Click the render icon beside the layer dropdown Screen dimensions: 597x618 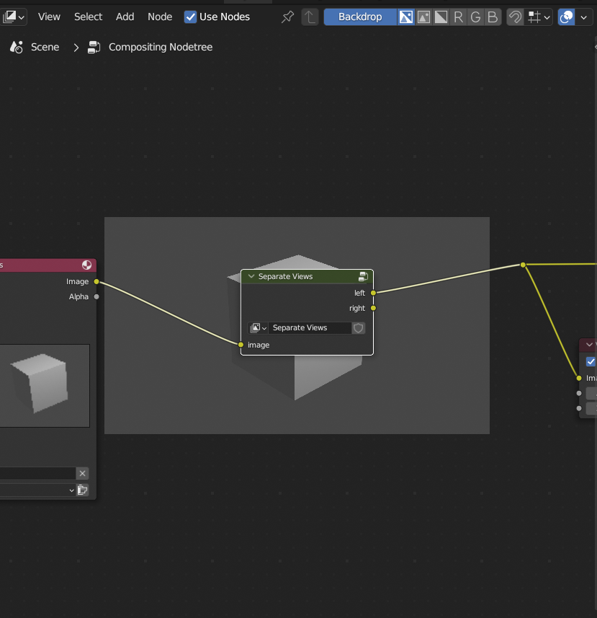click(x=82, y=490)
